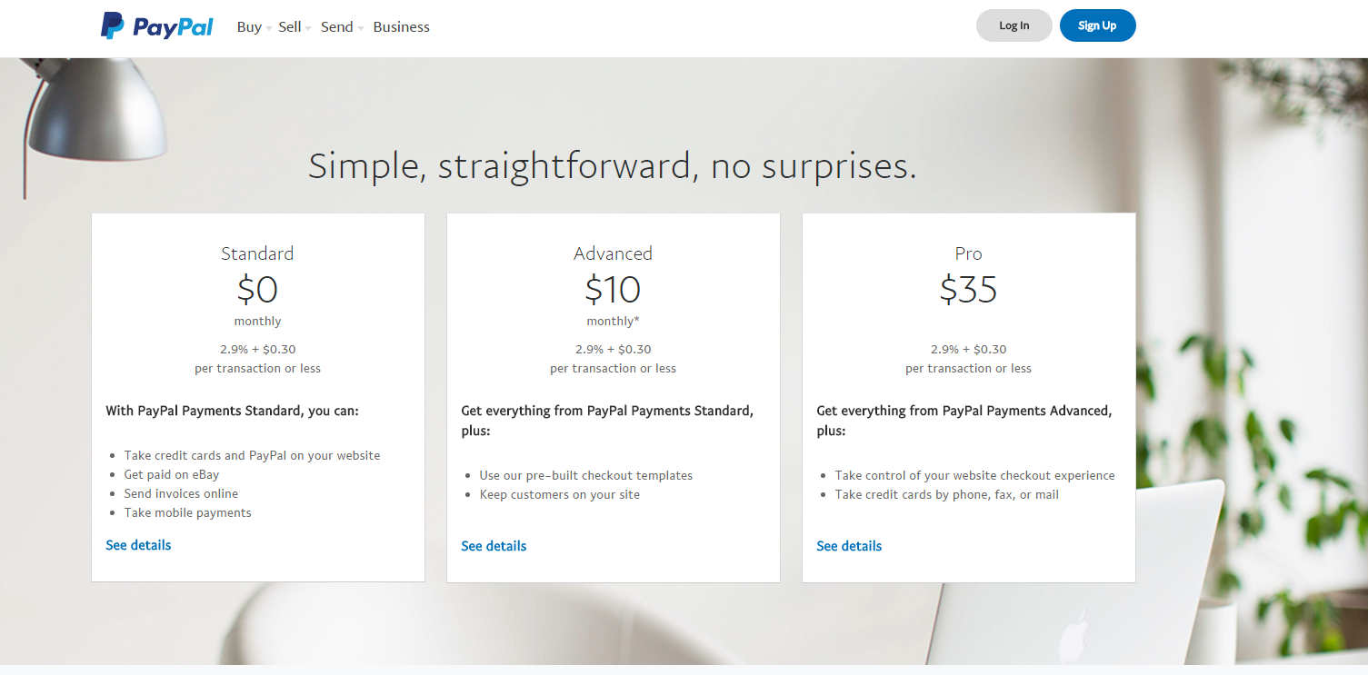The height and width of the screenshot is (675, 1368).
Task: Expand the Sell menu
Action: (x=288, y=26)
